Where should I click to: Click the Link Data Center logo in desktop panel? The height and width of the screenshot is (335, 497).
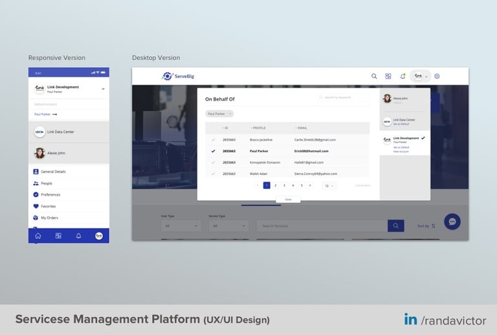coord(387,122)
